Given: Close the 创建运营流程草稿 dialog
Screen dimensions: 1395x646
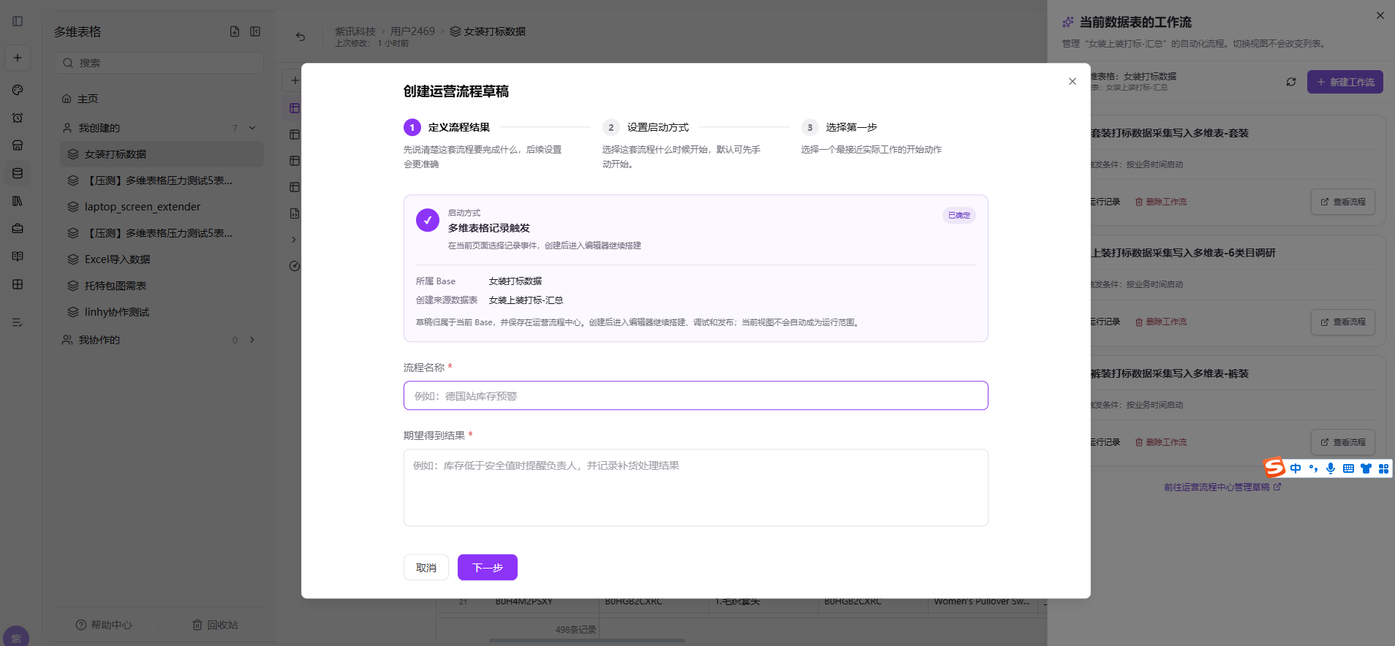Looking at the screenshot, I should 1073,81.
